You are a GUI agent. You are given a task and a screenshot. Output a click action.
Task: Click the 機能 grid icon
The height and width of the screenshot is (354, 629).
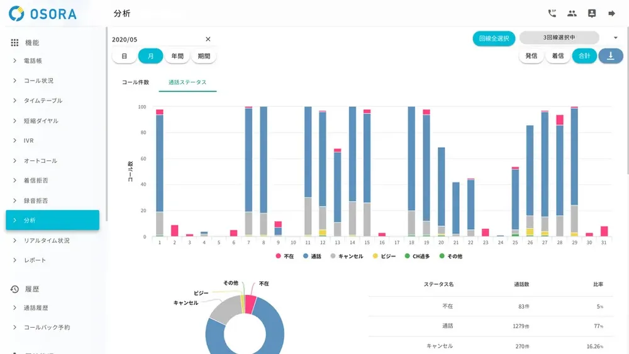pos(14,43)
